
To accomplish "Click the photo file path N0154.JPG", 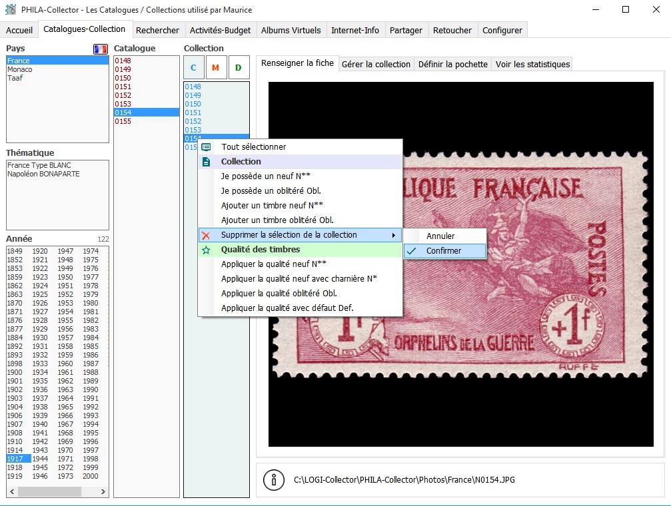I will 404,480.
